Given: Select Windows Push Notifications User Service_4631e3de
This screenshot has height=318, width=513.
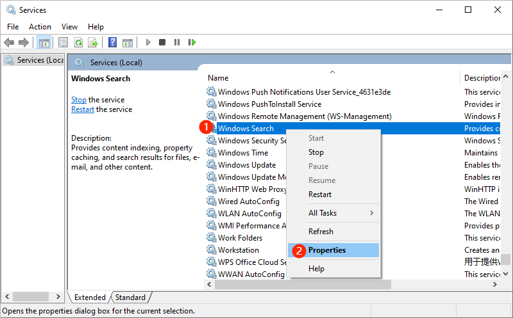Looking at the screenshot, I should click(304, 92).
